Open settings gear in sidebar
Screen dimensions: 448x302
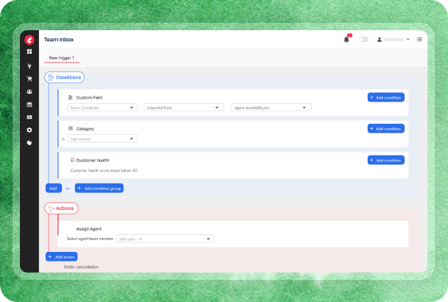29,130
